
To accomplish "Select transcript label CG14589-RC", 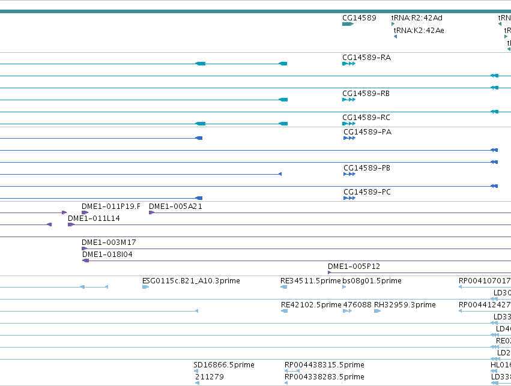I will point(366,118).
